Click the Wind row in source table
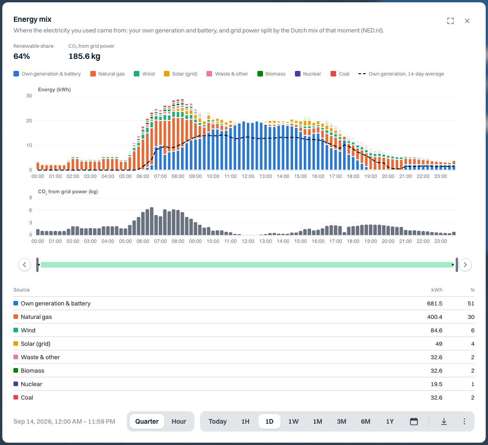Image resolution: width=488 pixels, height=445 pixels. click(x=244, y=331)
